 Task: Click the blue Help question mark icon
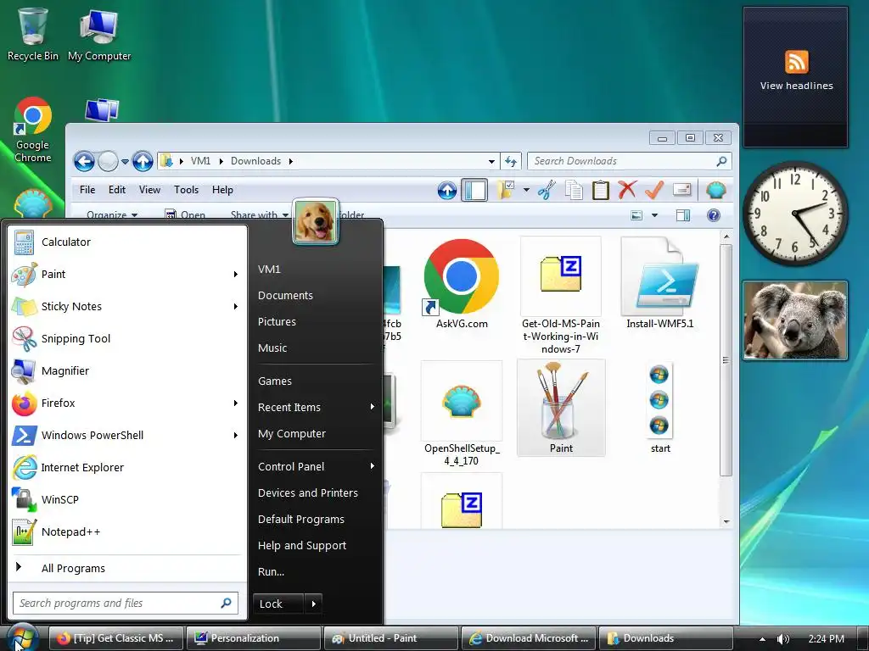click(x=714, y=214)
